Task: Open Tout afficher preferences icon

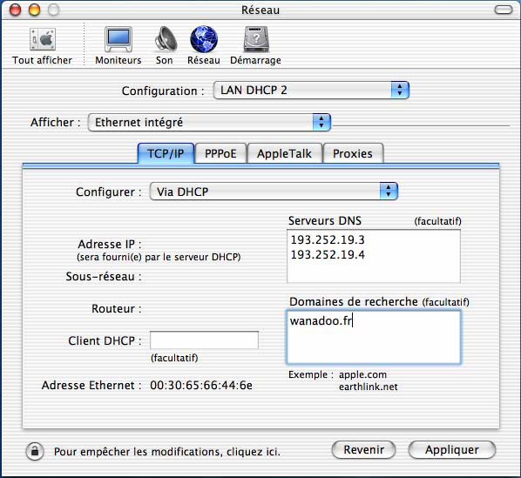Action: click(42, 40)
